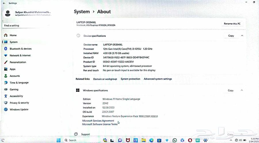Open the System protection link
Image resolution: width=259 pixels, height=143 pixels.
[130, 79]
